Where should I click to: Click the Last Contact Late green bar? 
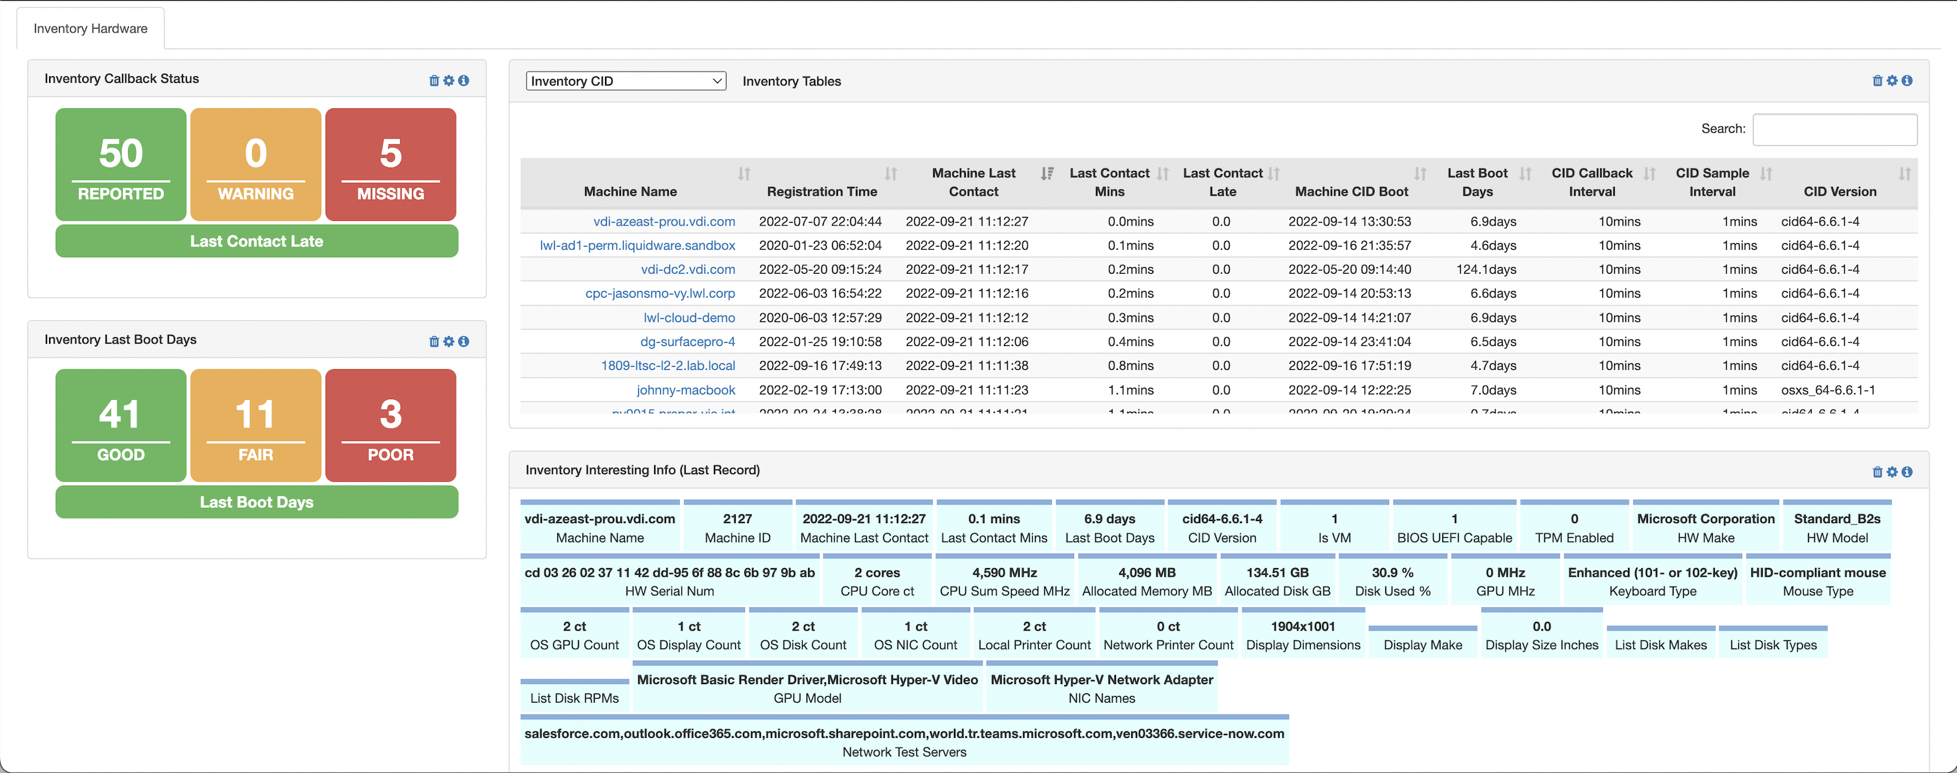[x=257, y=241]
